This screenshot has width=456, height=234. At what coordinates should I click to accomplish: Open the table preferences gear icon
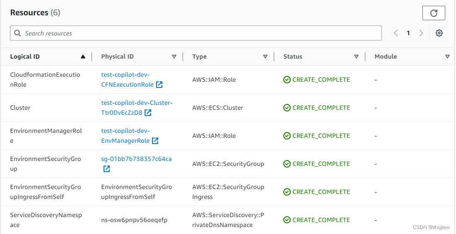tap(439, 33)
